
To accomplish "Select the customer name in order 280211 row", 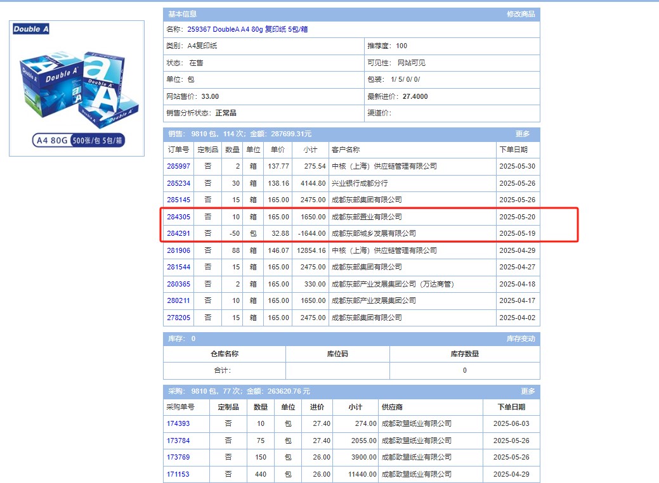I will click(374, 300).
